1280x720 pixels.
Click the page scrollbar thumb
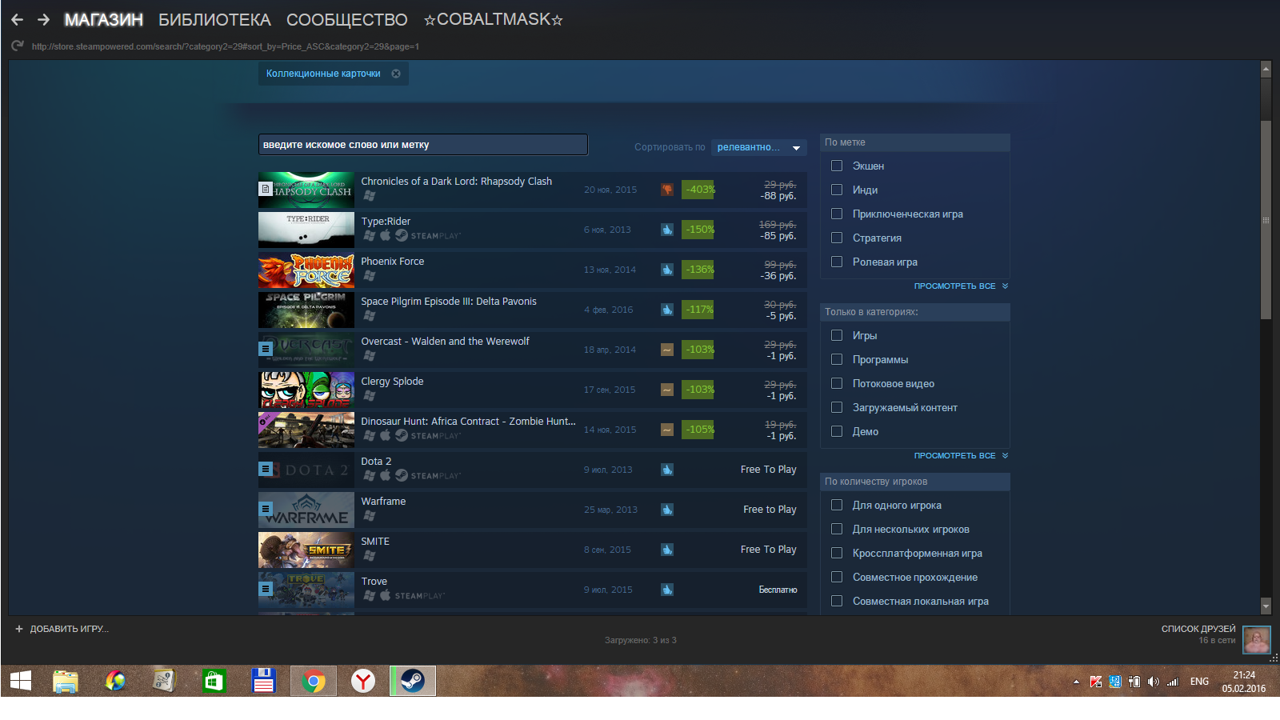click(x=1266, y=220)
